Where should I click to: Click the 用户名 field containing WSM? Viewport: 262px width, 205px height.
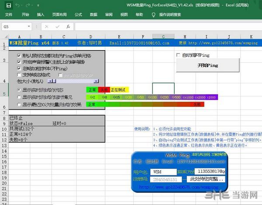pos(163,172)
